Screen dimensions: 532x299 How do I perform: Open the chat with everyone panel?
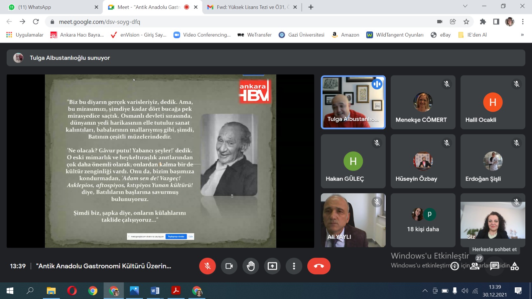pyautogui.click(x=494, y=266)
